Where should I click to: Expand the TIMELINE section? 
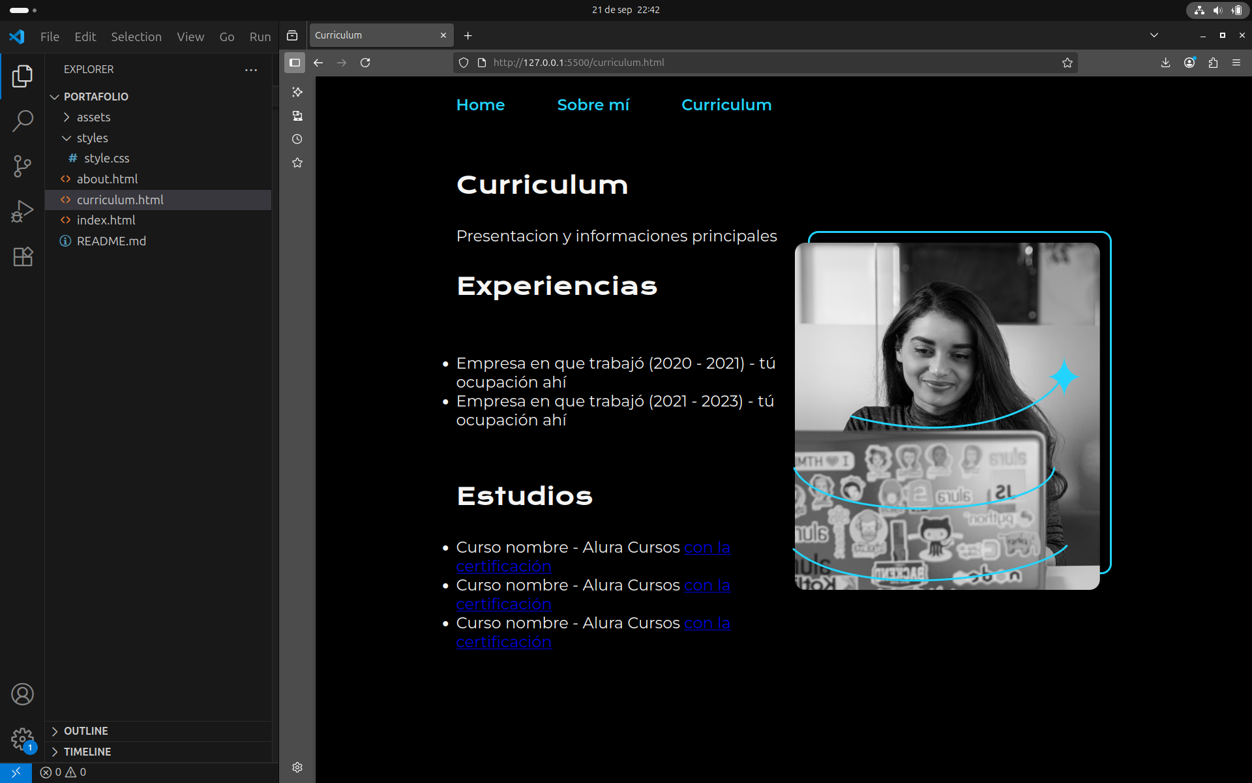[x=87, y=752]
